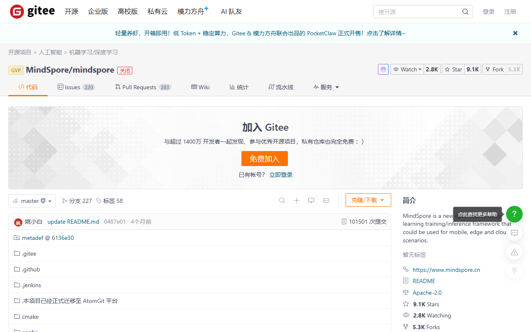Image resolution: width=531 pixels, height=332 pixels.
Task: Click the 登录 link
Action: tap(489, 12)
